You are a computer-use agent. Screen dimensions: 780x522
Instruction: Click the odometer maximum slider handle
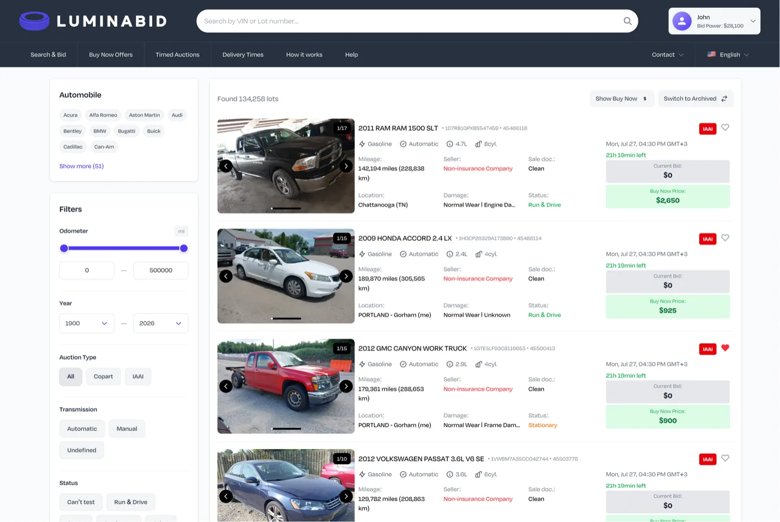(x=184, y=248)
